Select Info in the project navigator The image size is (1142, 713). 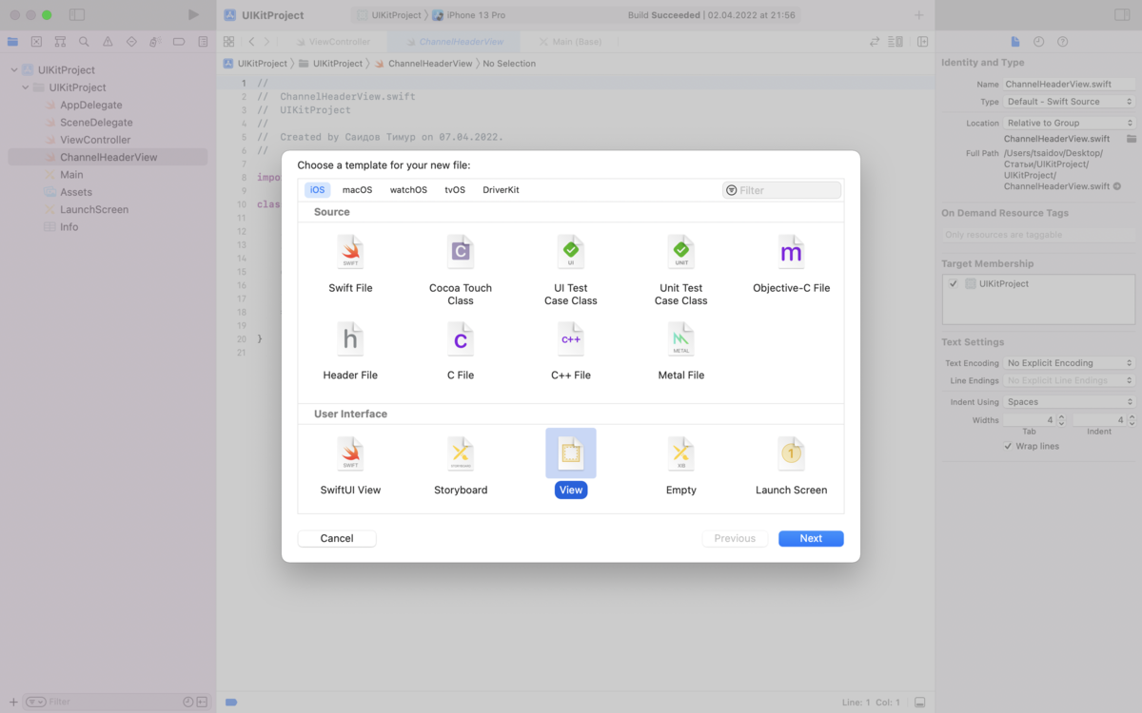click(69, 227)
